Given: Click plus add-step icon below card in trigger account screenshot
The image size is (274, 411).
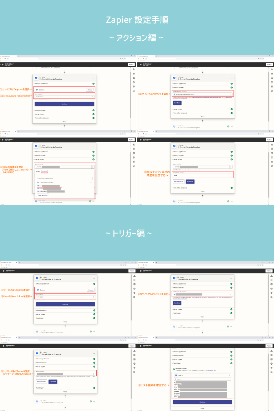Looking at the screenshot, I should (202, 321).
